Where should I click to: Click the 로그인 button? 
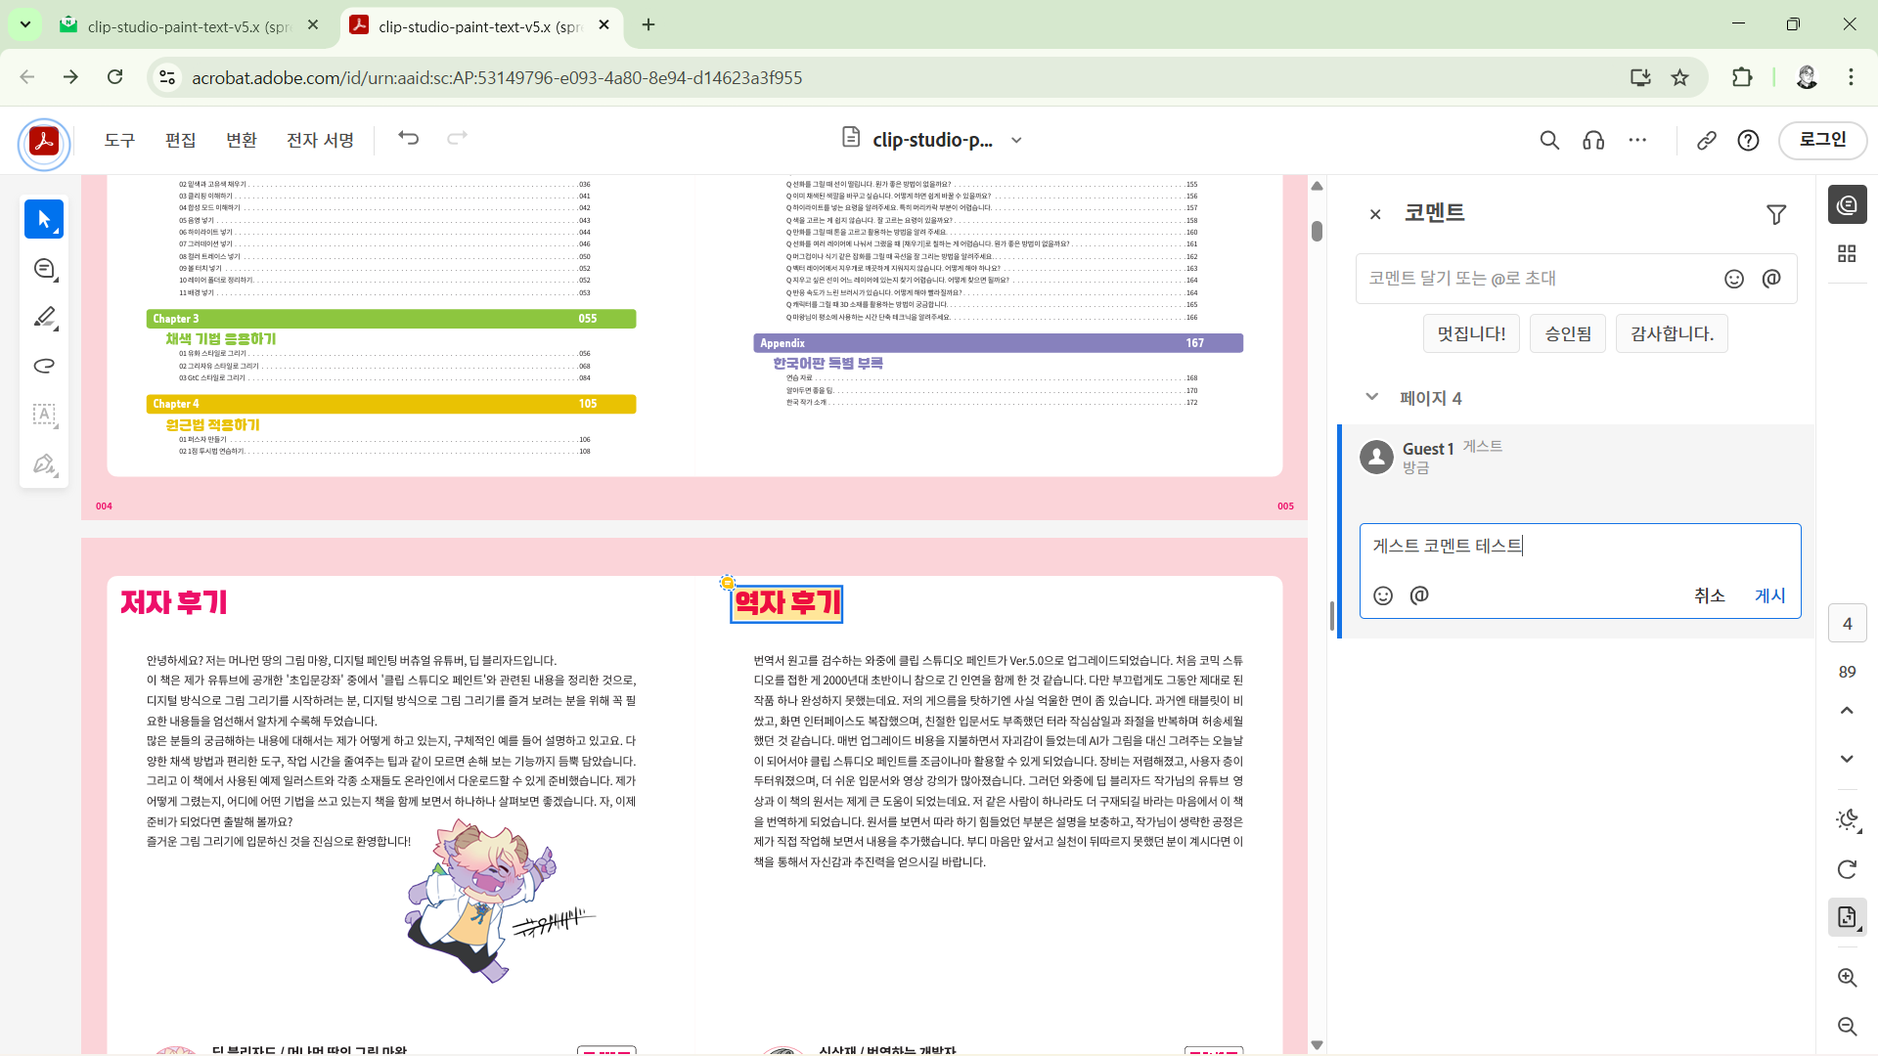point(1822,140)
